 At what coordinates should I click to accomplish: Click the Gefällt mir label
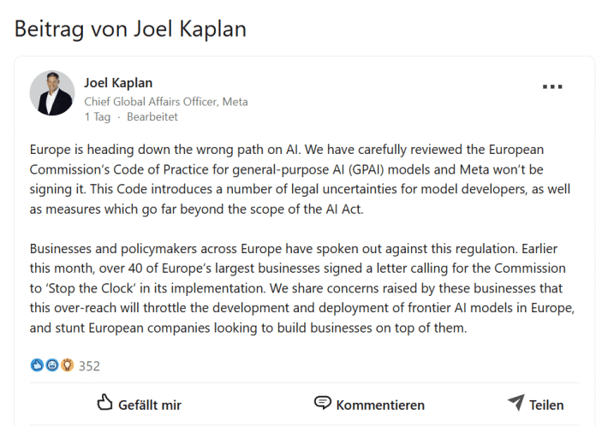[150, 405]
